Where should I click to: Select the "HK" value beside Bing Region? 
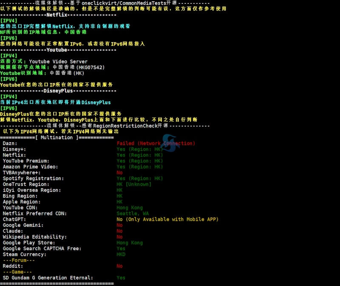119,196
